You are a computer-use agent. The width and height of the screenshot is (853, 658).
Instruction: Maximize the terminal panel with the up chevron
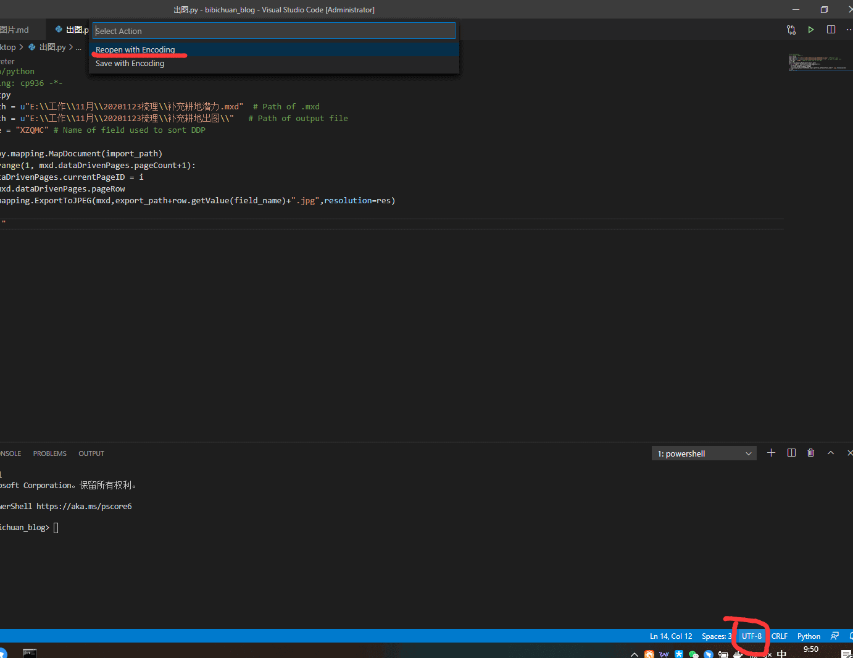click(x=831, y=453)
